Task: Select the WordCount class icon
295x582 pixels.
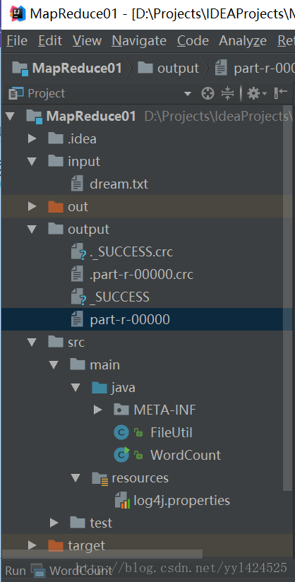Action: pos(121,455)
